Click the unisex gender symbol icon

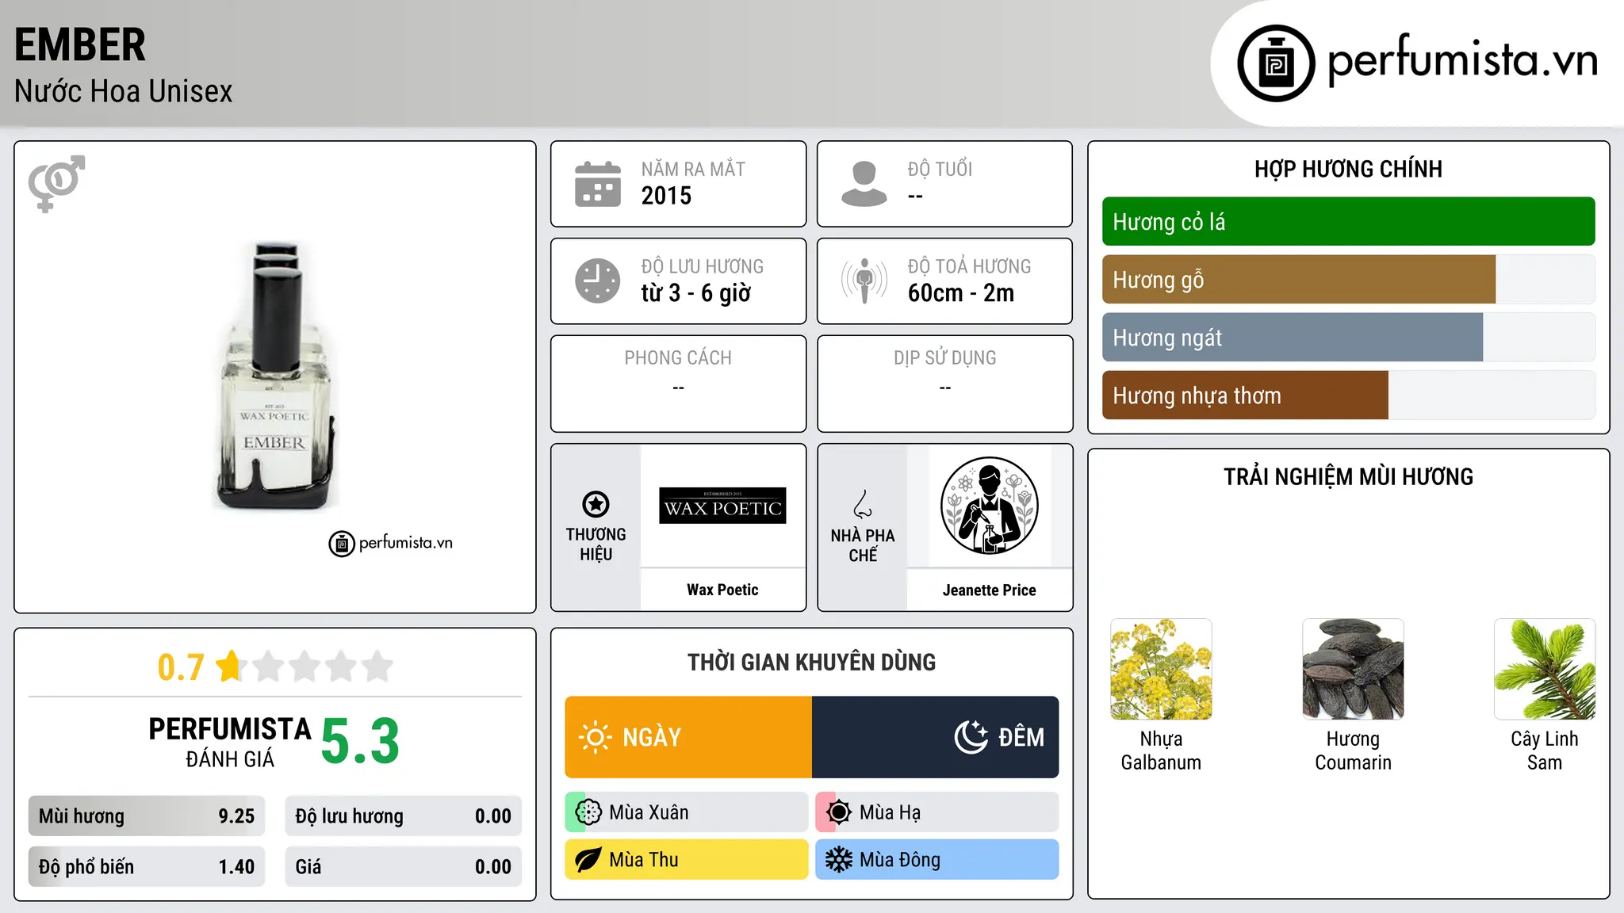(x=56, y=184)
